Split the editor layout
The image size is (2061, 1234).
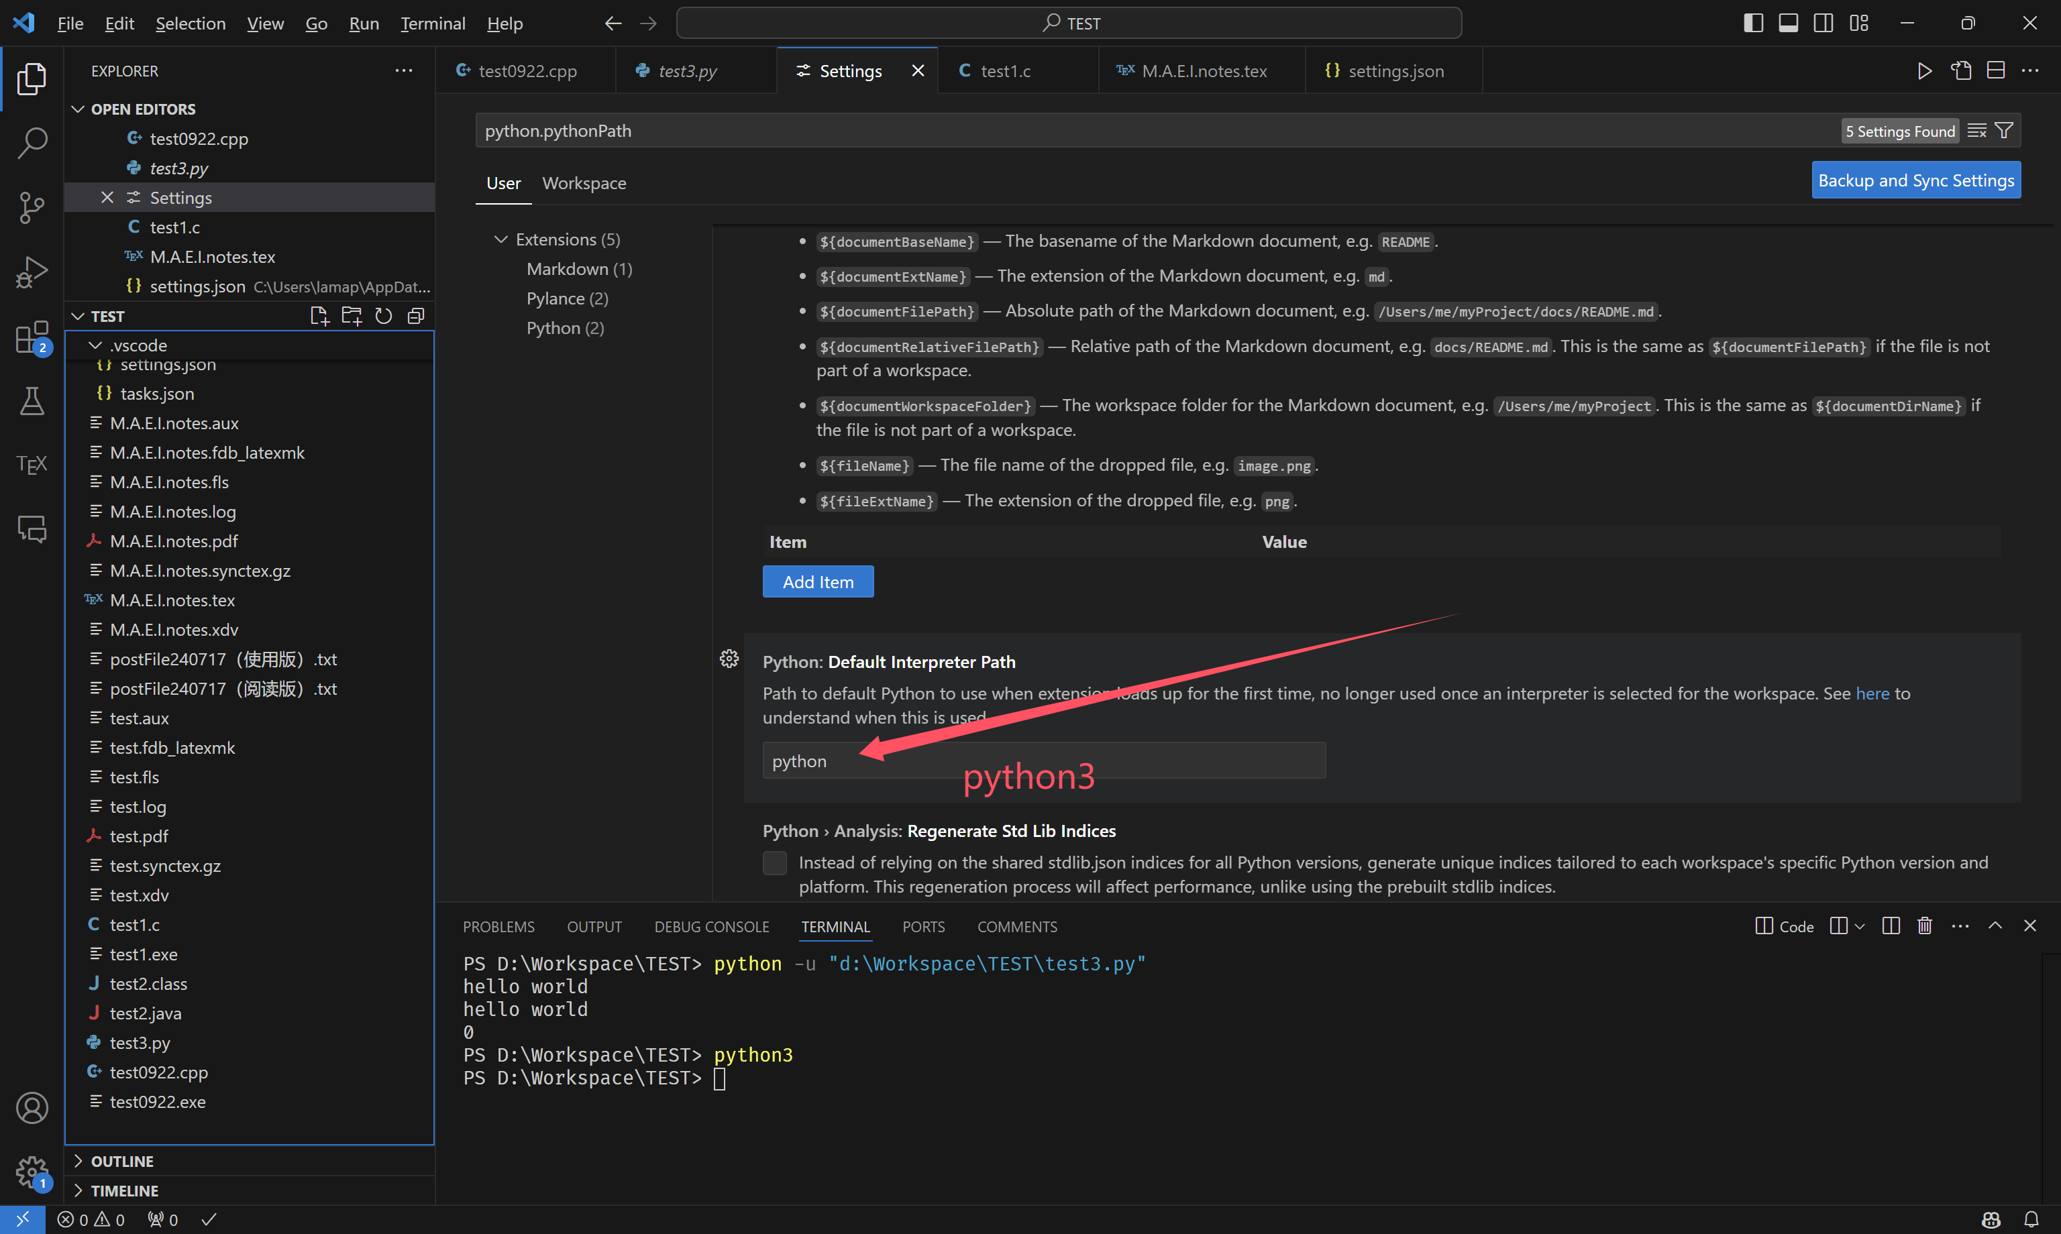click(1995, 70)
